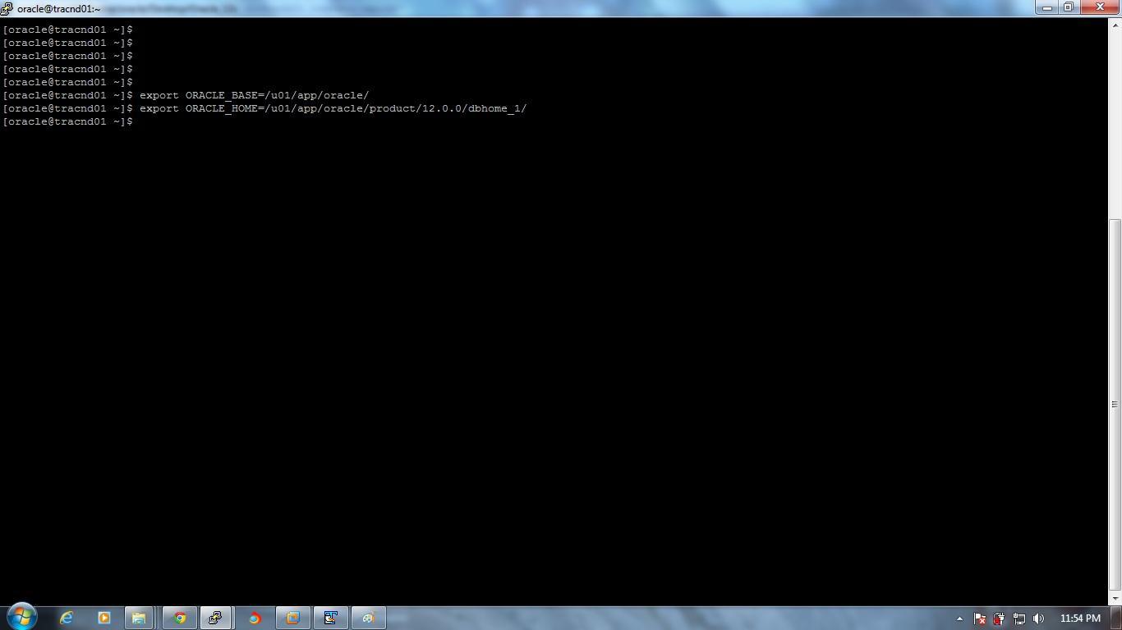The image size is (1122, 630).
Task: Open the Windows Start menu
Action: tap(21, 617)
